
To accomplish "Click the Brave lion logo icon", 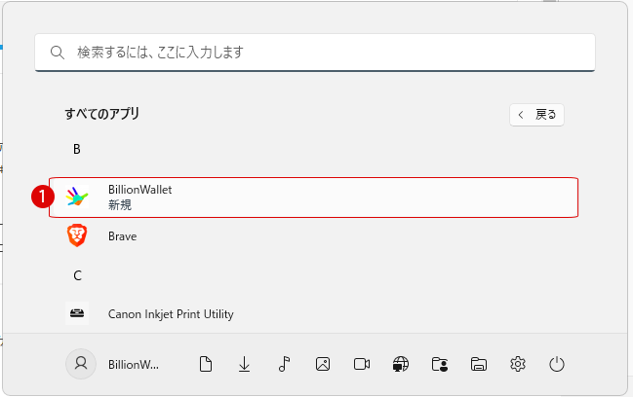I will 77,235.
